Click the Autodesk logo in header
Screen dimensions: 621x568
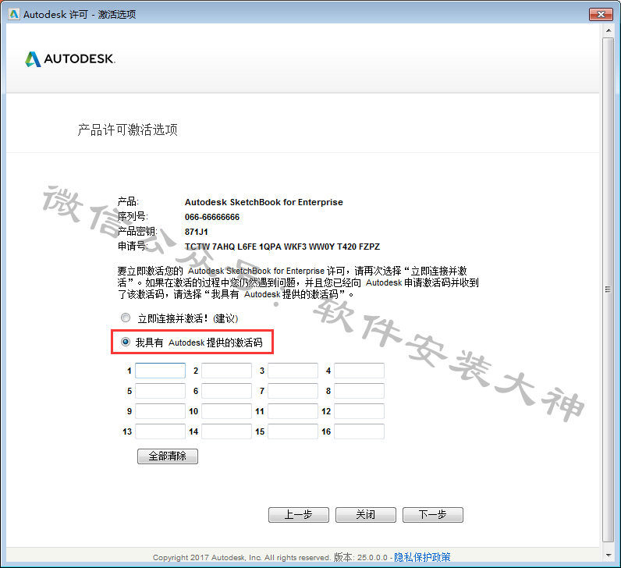(x=70, y=59)
